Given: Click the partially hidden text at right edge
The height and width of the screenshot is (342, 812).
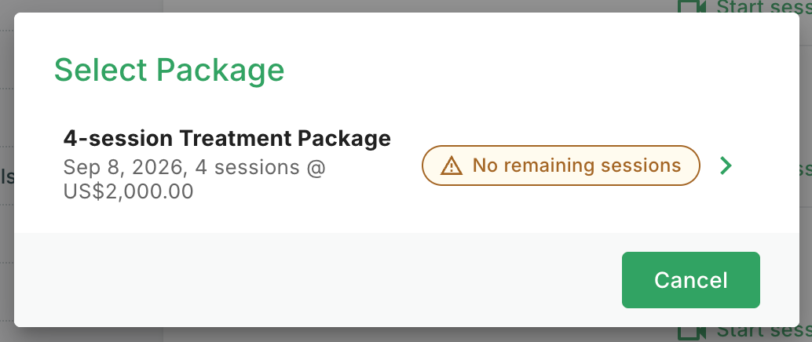Looking at the screenshot, I should click(806, 168).
